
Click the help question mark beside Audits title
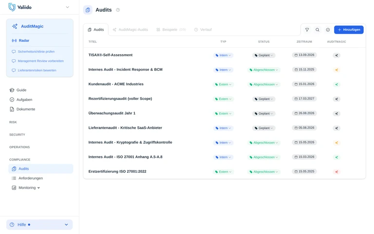[118, 10]
